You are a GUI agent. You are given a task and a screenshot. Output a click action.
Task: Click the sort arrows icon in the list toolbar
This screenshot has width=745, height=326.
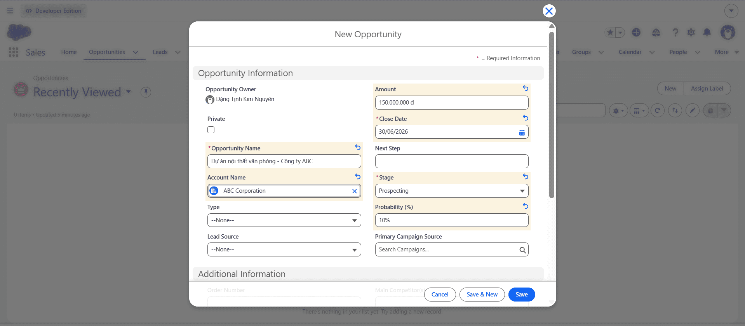pos(675,111)
